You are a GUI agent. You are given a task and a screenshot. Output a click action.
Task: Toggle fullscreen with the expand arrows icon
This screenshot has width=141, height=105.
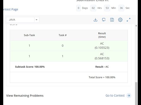click(129, 20)
